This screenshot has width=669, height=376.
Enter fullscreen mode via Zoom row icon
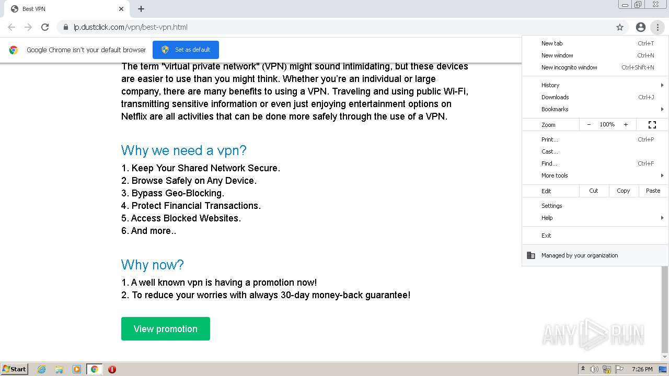pyautogui.click(x=652, y=125)
